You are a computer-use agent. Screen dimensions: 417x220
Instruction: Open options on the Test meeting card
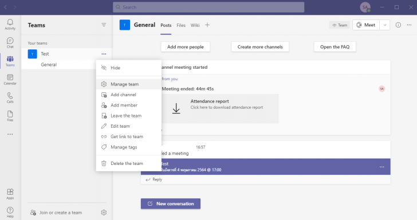(x=382, y=167)
